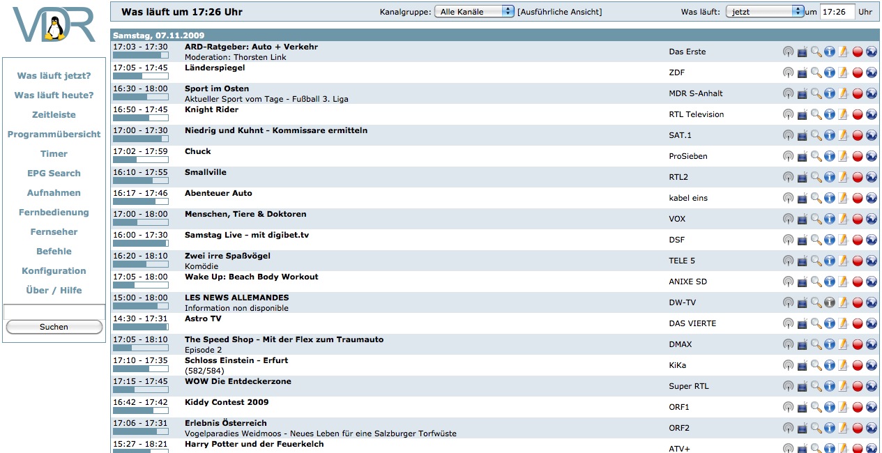882x453 pixels.
Task: Open Befehle in sidebar
Action: pos(54,251)
